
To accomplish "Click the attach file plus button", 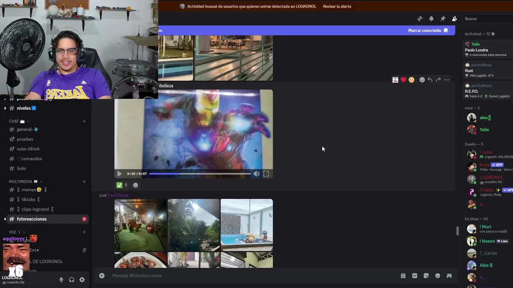I will [102, 276].
